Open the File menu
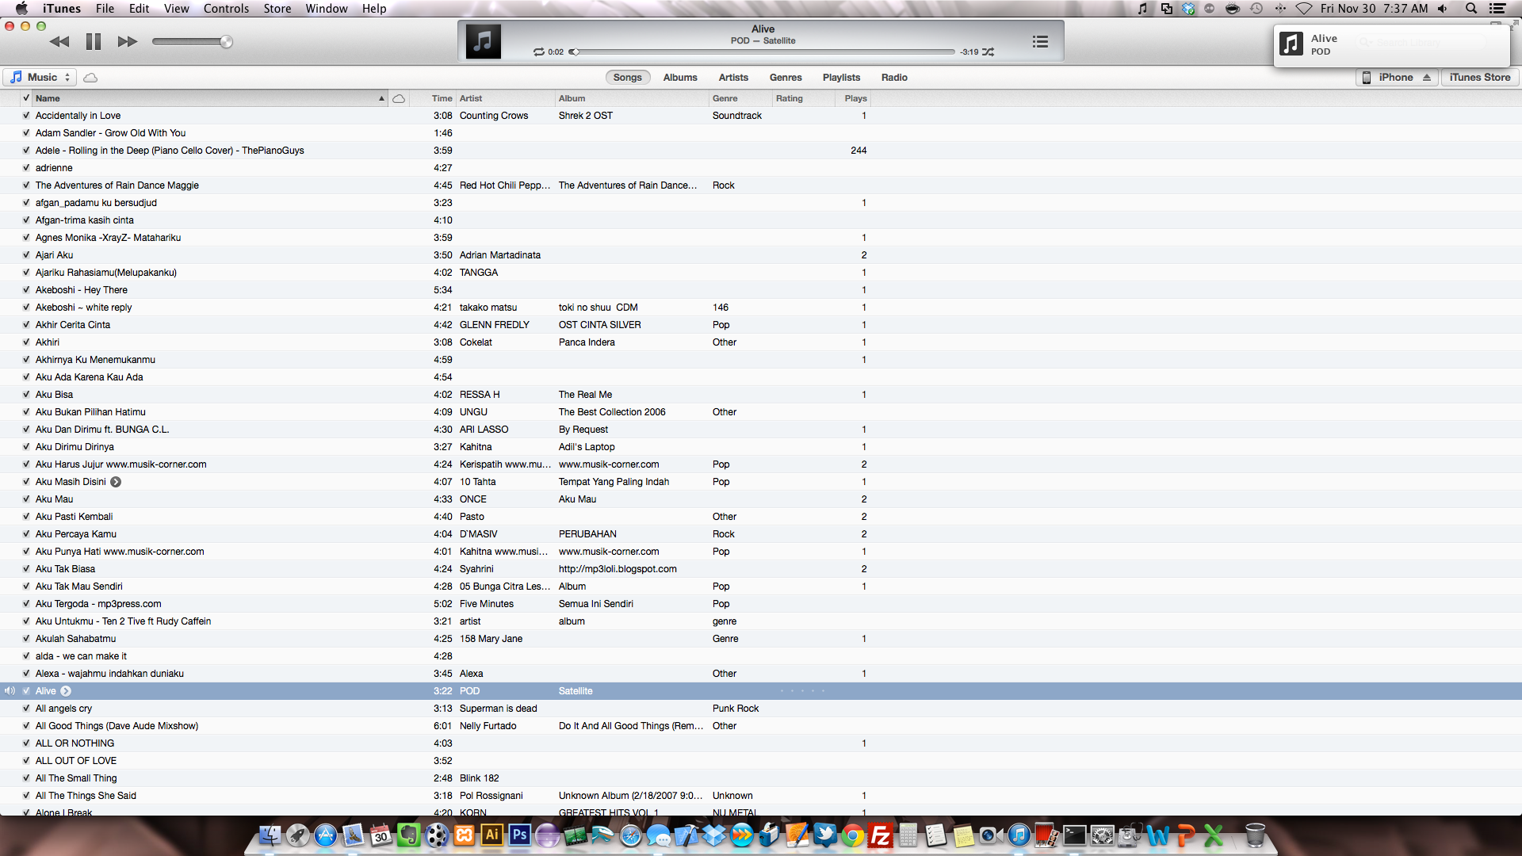This screenshot has width=1522, height=856. pyautogui.click(x=105, y=9)
